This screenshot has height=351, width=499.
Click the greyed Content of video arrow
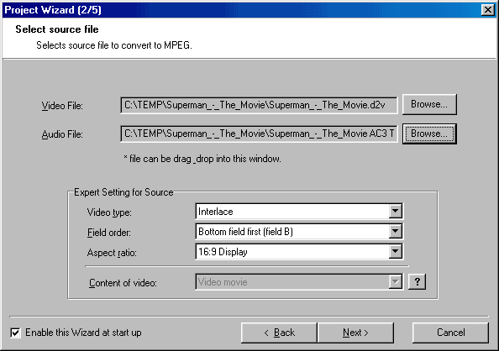(x=395, y=282)
